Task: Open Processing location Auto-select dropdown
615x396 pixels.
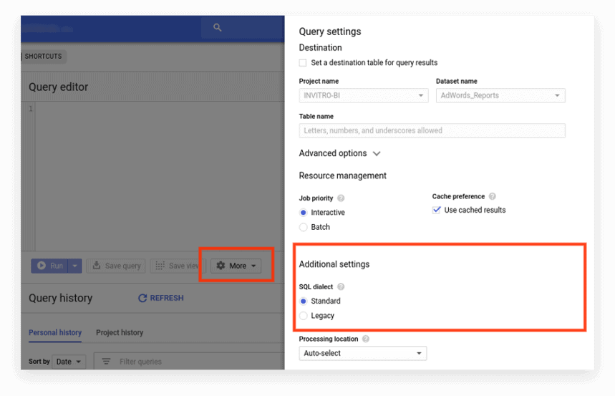Action: tap(362, 353)
